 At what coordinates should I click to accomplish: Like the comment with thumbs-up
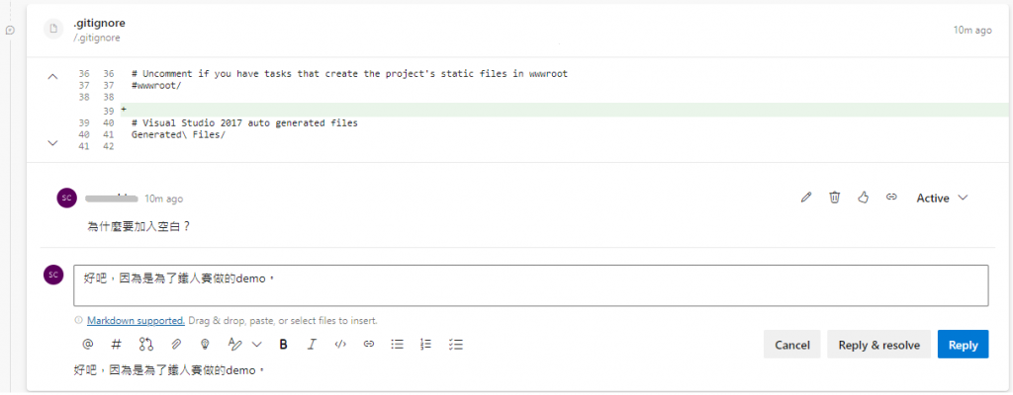click(863, 197)
